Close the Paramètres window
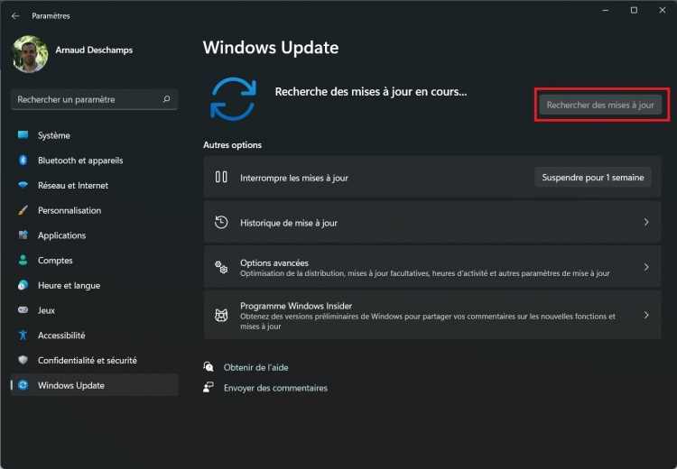The height and width of the screenshot is (469, 677). [663, 10]
